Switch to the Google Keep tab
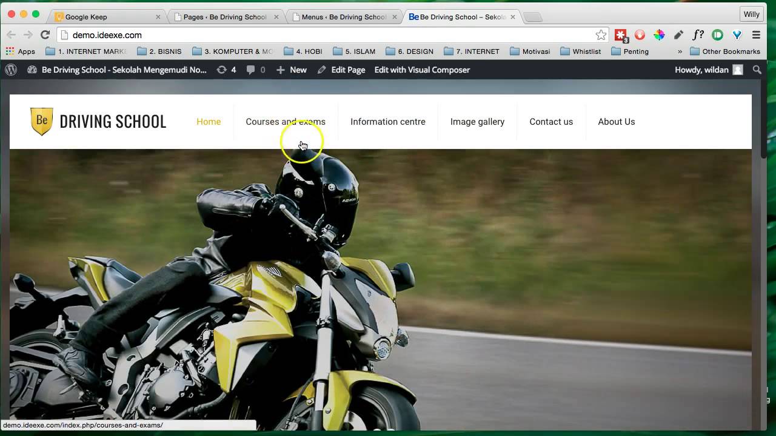 tap(106, 17)
